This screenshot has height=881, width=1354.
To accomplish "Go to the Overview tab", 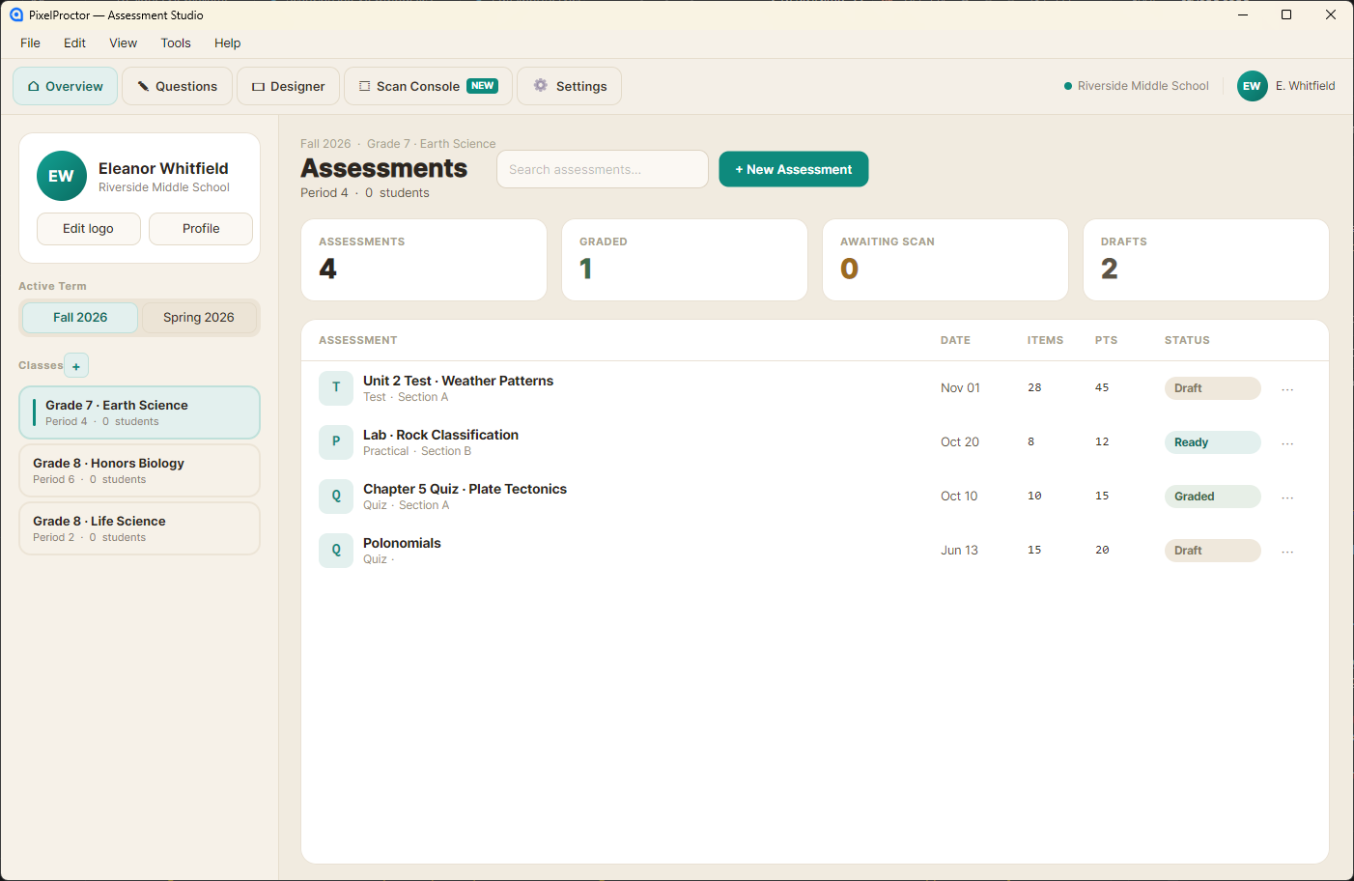I will (66, 86).
